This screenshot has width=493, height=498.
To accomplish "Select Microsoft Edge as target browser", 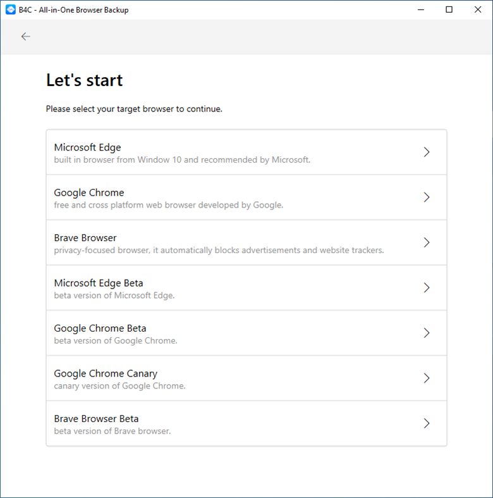I will [x=246, y=152].
